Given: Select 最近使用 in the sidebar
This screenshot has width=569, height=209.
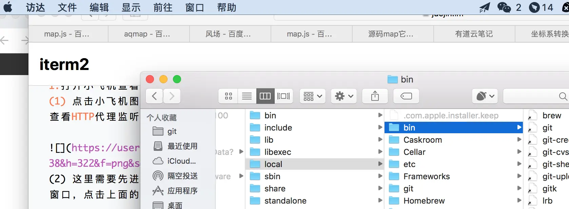Looking at the screenshot, I should pyautogui.click(x=175, y=146).
